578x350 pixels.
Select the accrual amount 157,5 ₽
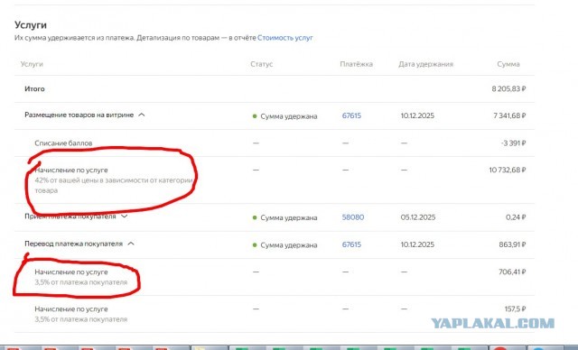coord(515,309)
